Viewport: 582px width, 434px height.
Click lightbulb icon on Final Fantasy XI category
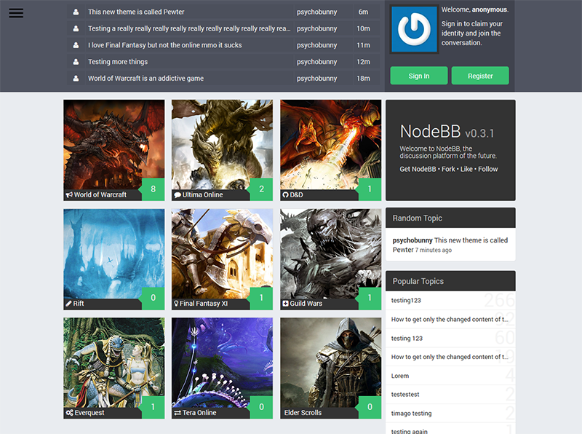pyautogui.click(x=176, y=304)
